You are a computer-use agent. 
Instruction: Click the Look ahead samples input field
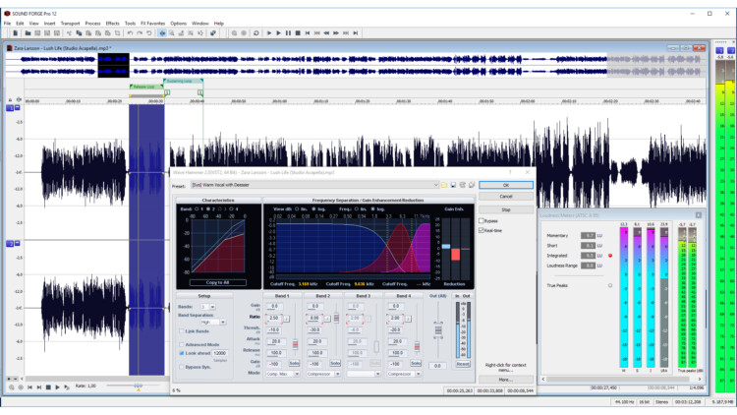pos(220,352)
